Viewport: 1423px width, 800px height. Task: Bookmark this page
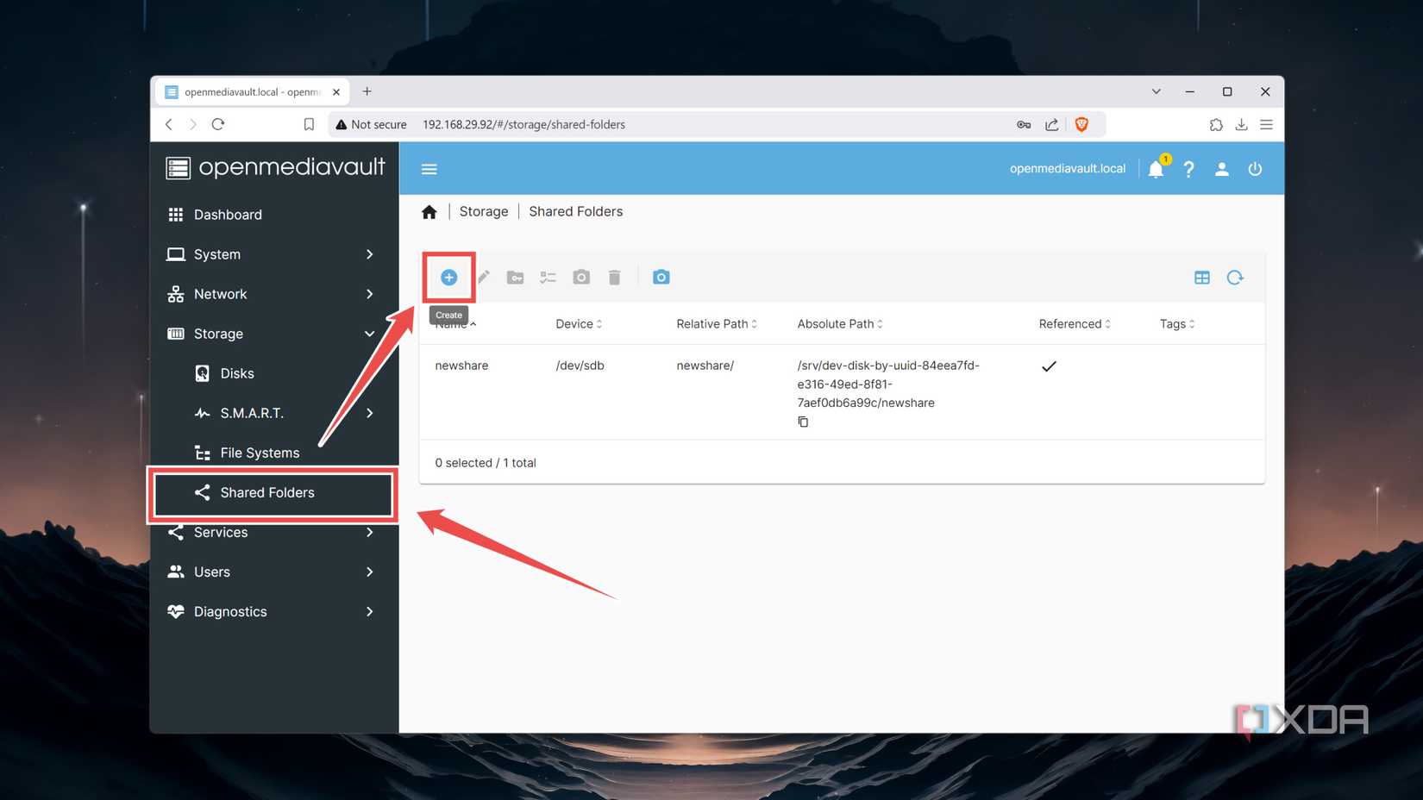pos(309,124)
